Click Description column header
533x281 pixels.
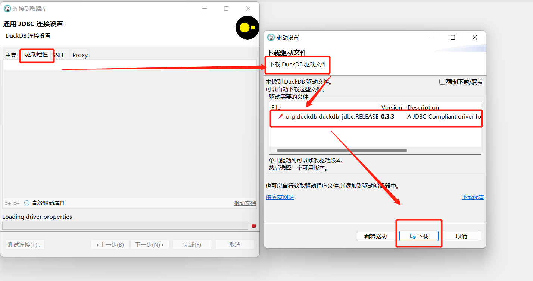pyautogui.click(x=443, y=107)
